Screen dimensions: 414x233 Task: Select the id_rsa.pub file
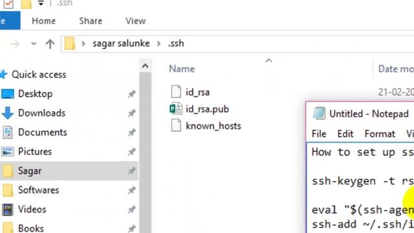pos(207,109)
